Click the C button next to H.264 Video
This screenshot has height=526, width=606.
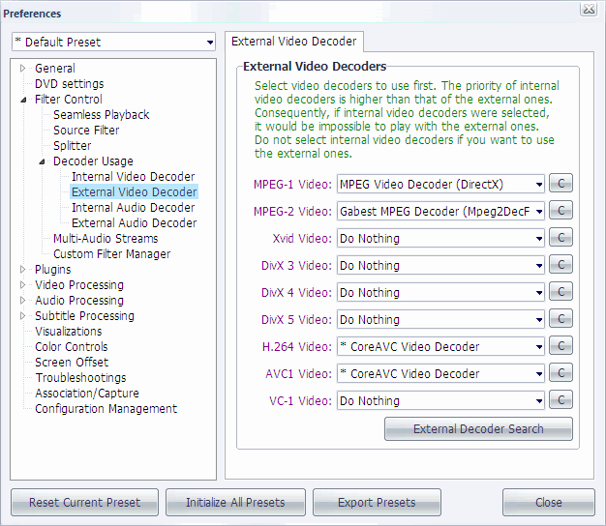click(x=561, y=346)
